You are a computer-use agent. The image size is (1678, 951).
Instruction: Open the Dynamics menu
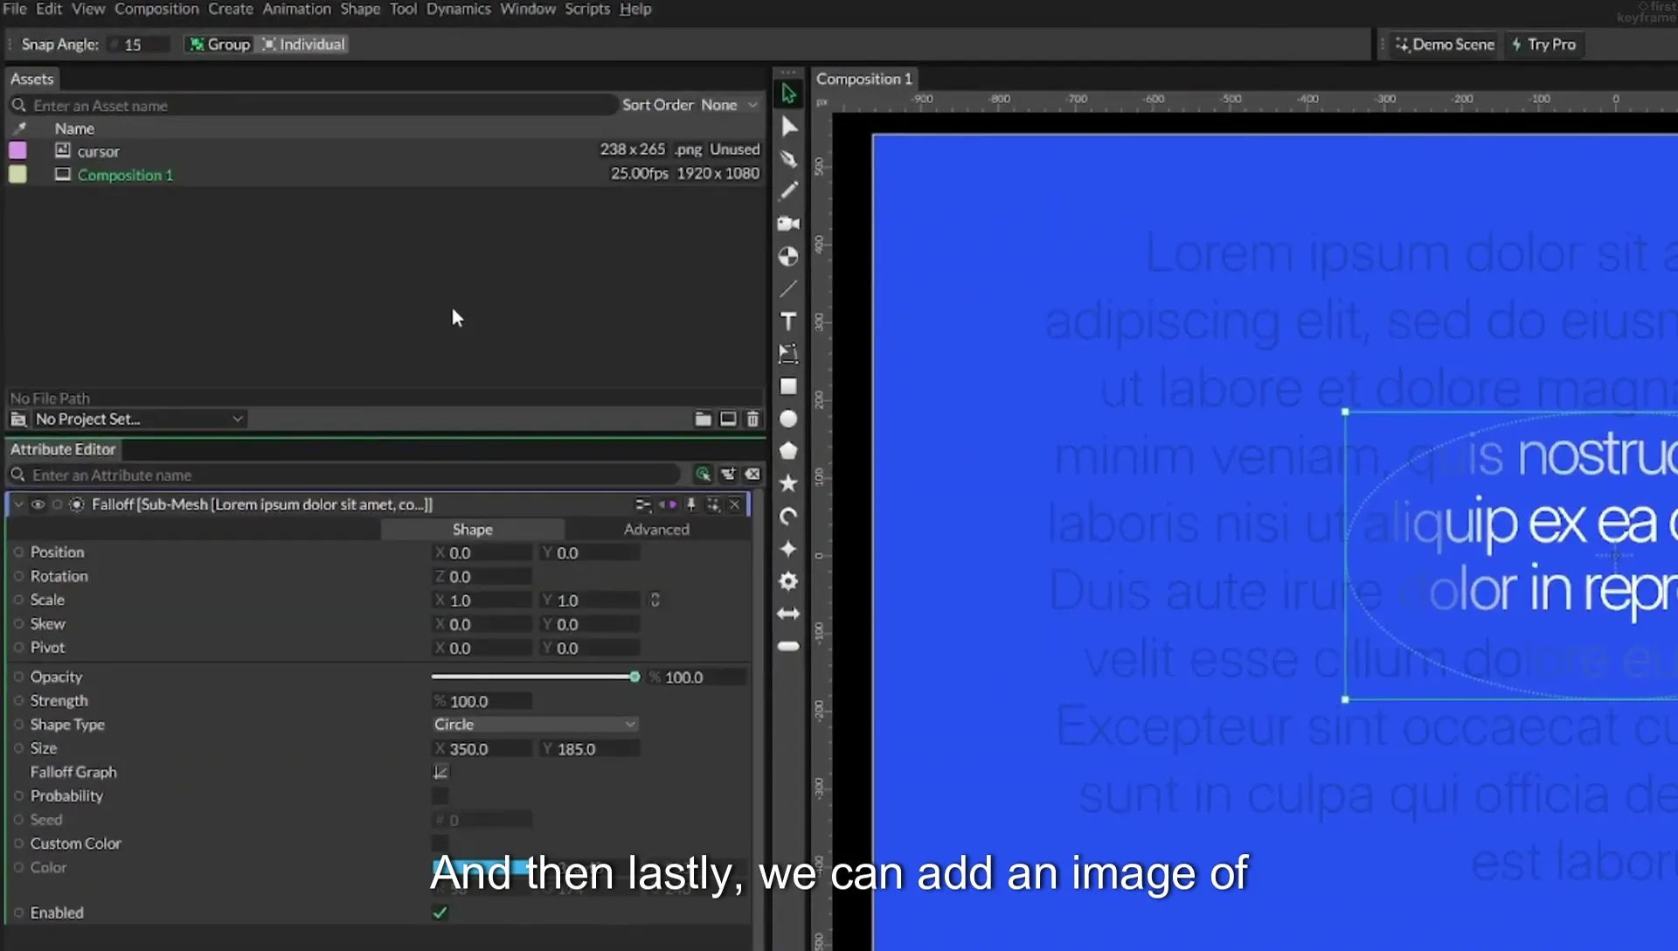click(458, 9)
